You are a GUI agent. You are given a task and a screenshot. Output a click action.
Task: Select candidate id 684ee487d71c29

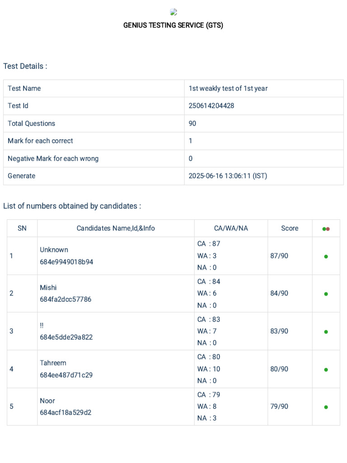tap(66, 375)
